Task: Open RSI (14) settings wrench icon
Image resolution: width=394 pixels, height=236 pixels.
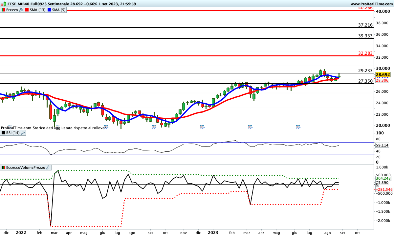Action: [23, 132]
